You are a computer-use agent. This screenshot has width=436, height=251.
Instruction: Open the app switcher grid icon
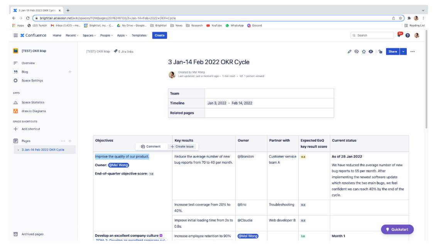point(15,35)
